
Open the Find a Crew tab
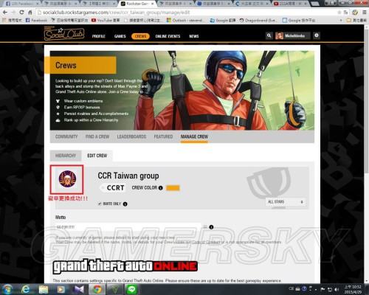tap(97, 136)
